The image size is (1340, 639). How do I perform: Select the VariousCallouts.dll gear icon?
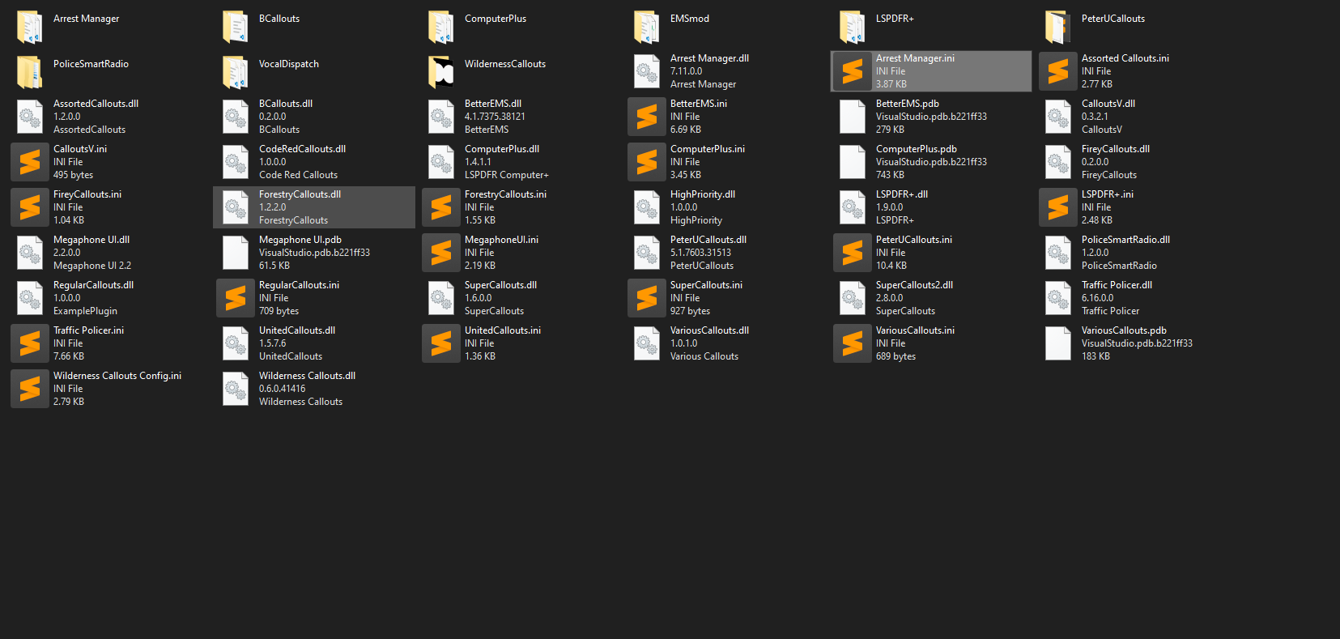647,343
